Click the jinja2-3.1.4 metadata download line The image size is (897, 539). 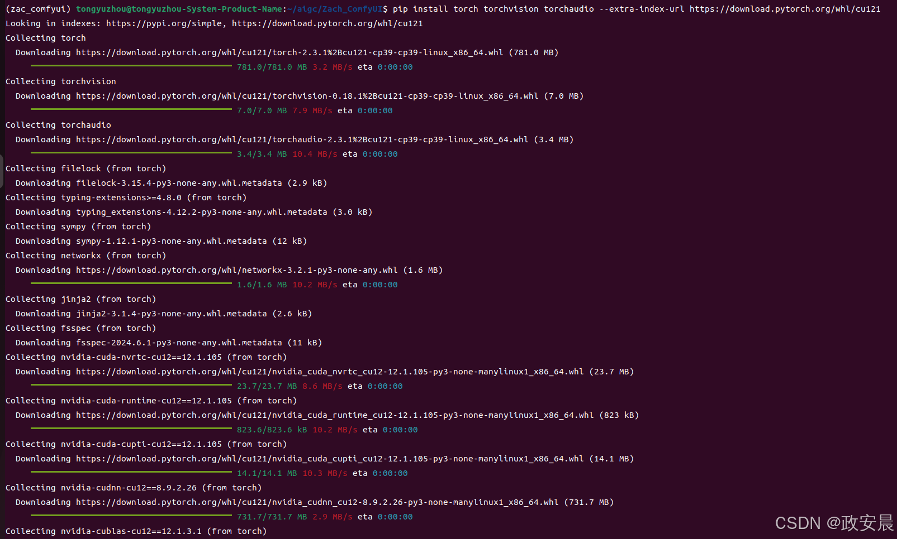pos(164,314)
